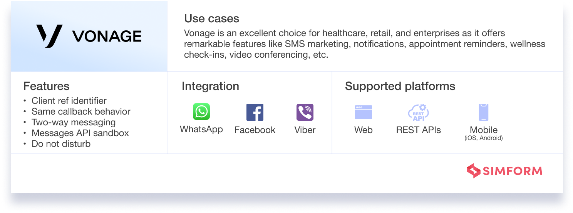
Task: Click the Vonage V logo mark
Action: click(49, 36)
